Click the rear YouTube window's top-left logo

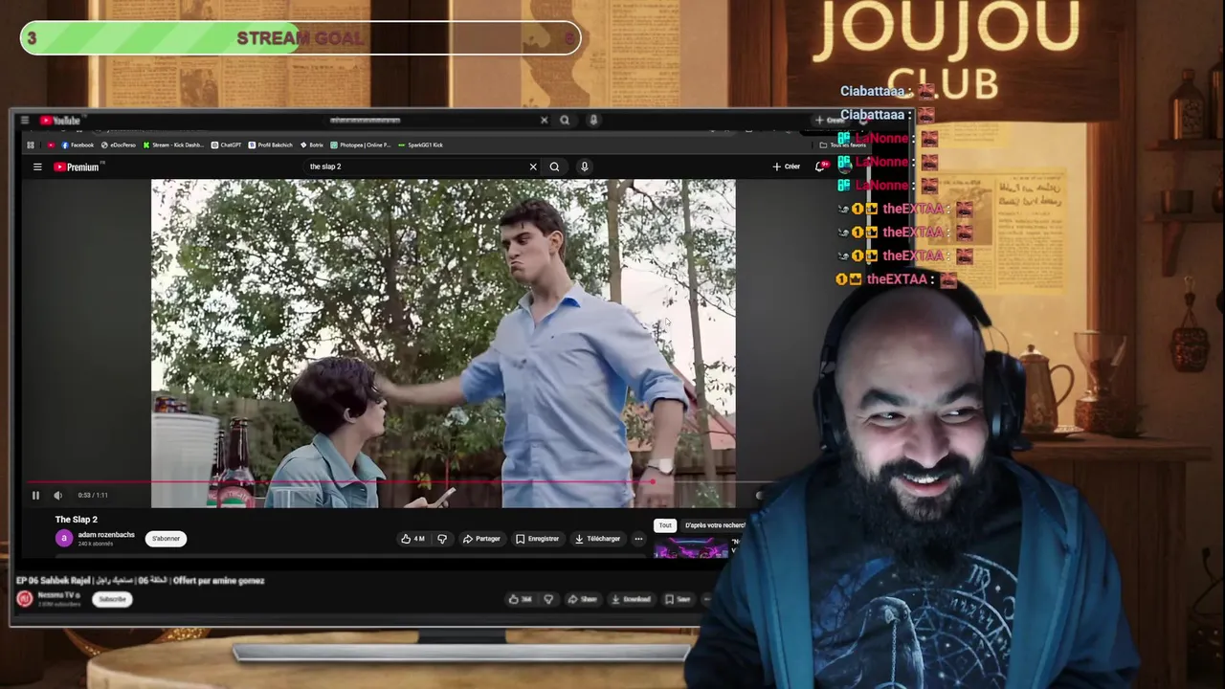(x=59, y=121)
